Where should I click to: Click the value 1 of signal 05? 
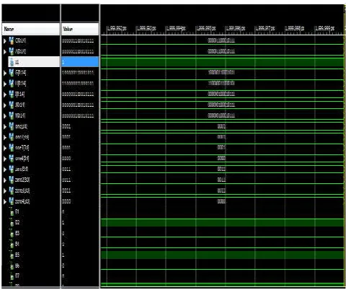pos(63,255)
